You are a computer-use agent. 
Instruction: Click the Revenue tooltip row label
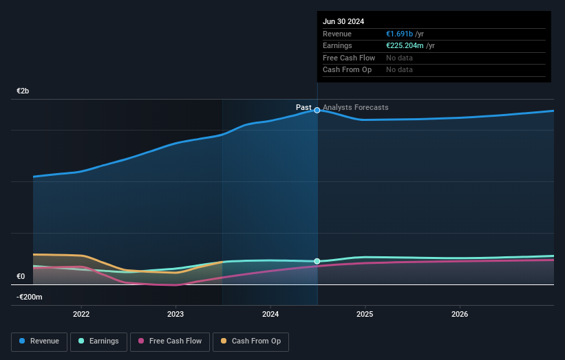pos(337,34)
